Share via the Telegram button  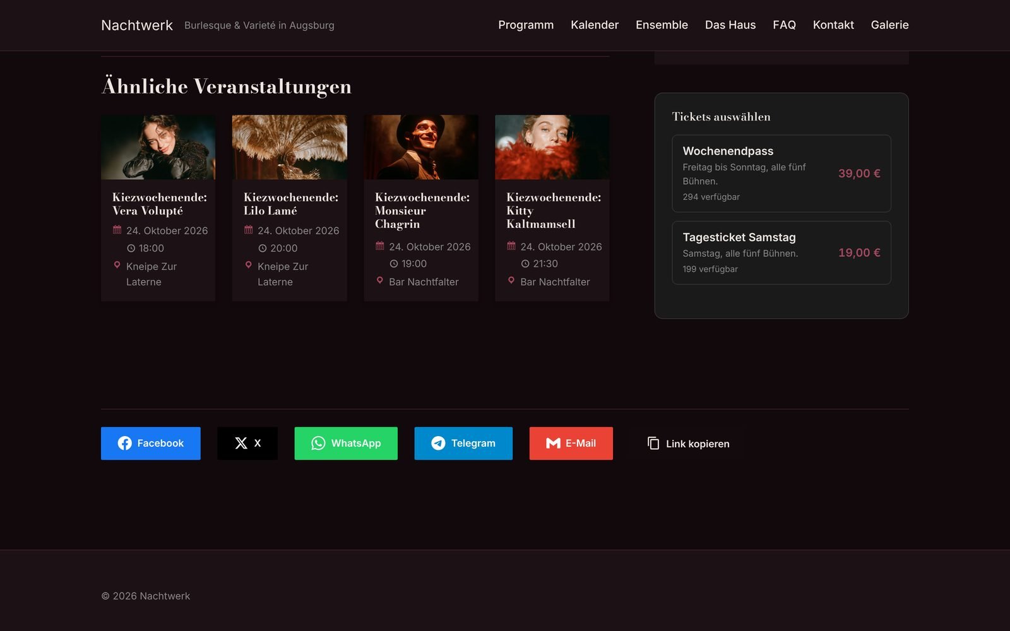(x=463, y=444)
